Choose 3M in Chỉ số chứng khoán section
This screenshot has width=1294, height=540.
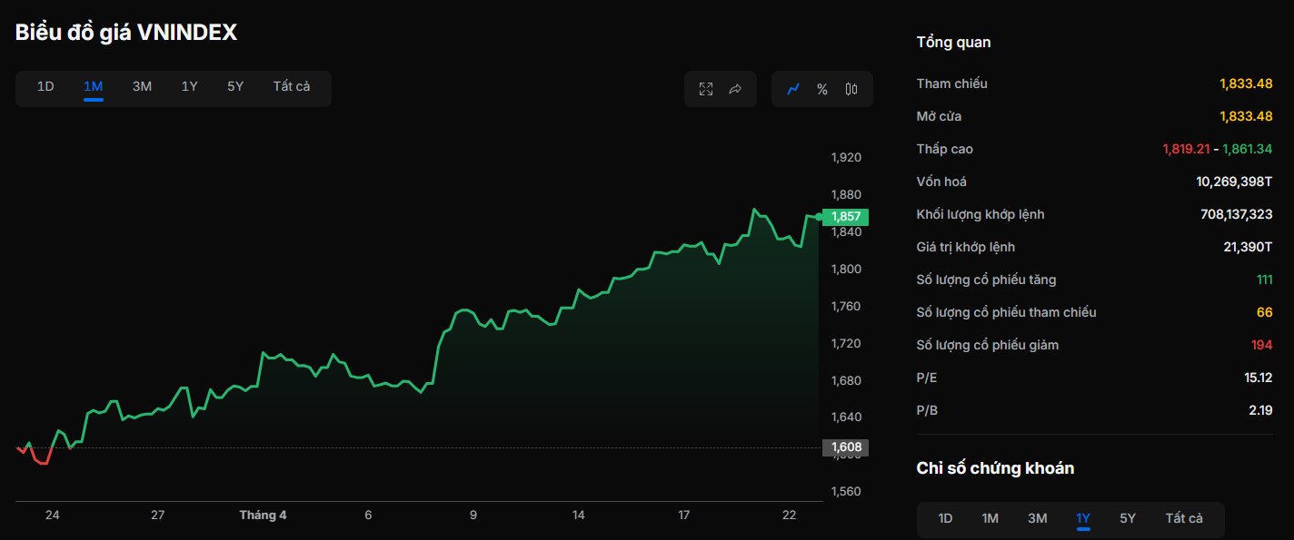(1037, 519)
